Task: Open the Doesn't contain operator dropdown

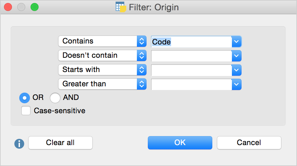Action: 102,55
